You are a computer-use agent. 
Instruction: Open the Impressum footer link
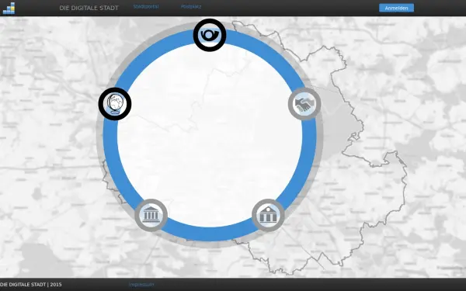click(141, 285)
